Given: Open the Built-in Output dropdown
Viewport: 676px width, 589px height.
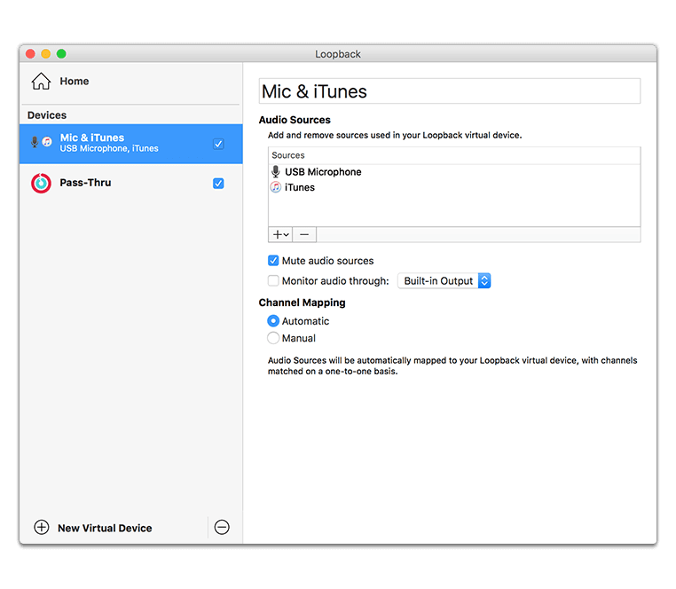Looking at the screenshot, I should click(444, 280).
